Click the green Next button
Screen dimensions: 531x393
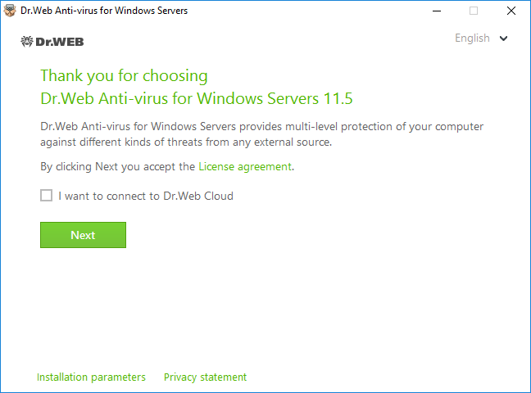[83, 235]
